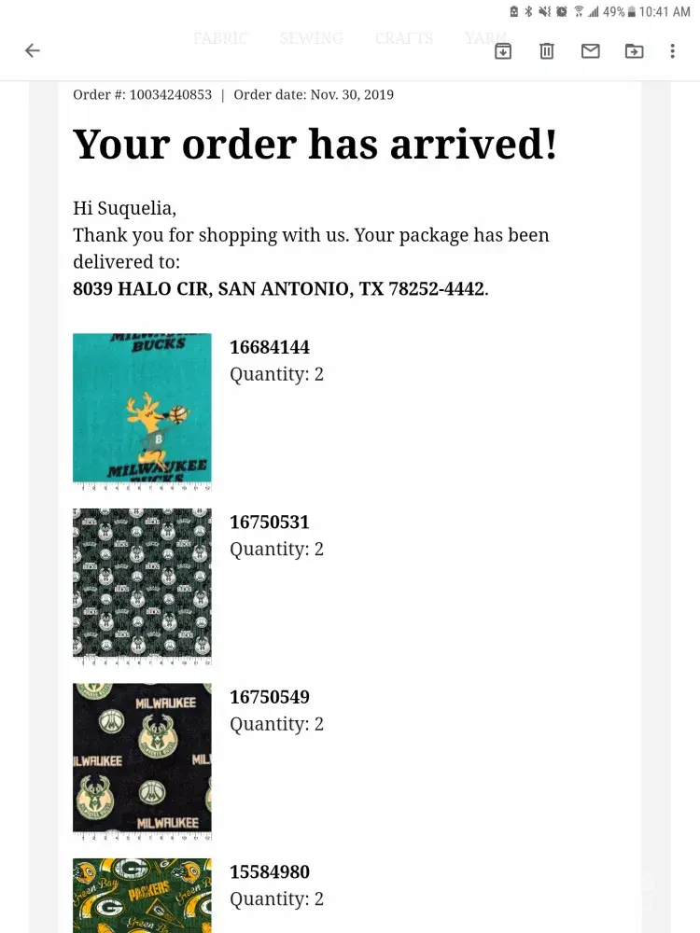This screenshot has height=933, width=700.
Task: Open green Bucks logo pattern thumbnail
Action: (142, 586)
